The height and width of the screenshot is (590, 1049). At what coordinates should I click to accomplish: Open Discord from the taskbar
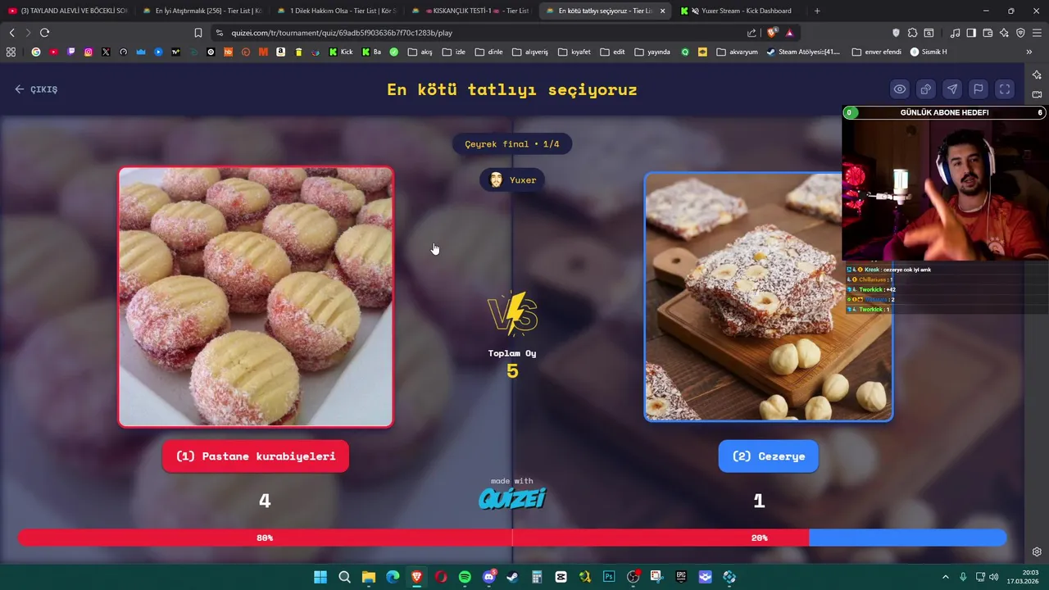pos(489,577)
